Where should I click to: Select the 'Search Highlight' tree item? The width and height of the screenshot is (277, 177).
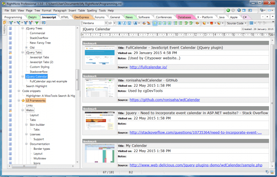coord(37,86)
